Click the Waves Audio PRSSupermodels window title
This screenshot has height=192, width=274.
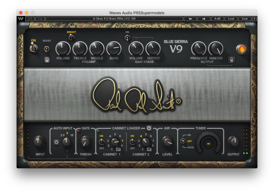(137, 13)
